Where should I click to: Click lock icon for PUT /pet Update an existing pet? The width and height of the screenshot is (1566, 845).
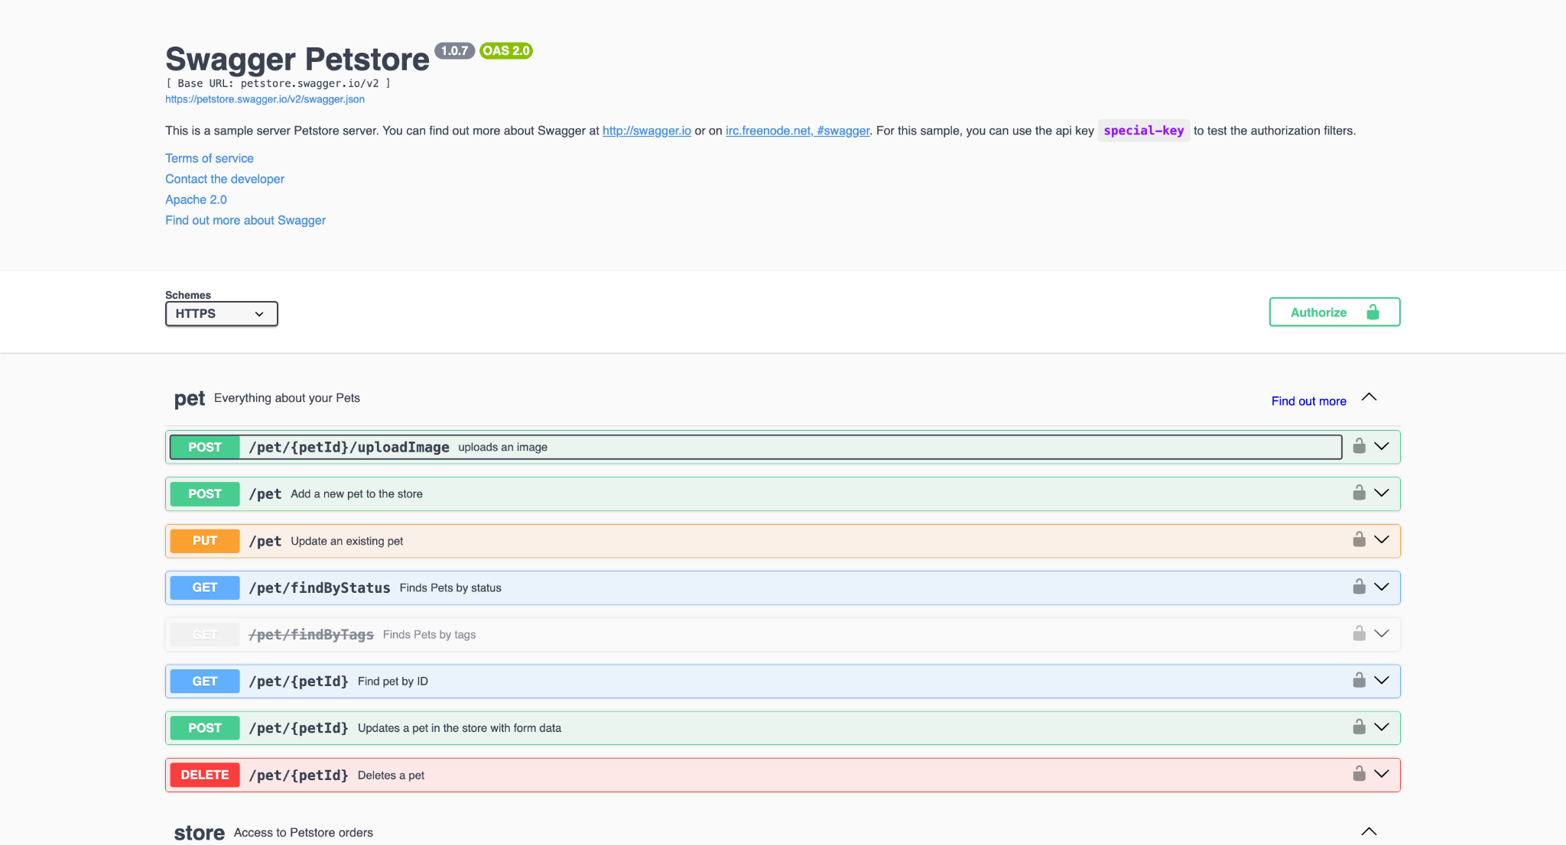click(x=1359, y=540)
